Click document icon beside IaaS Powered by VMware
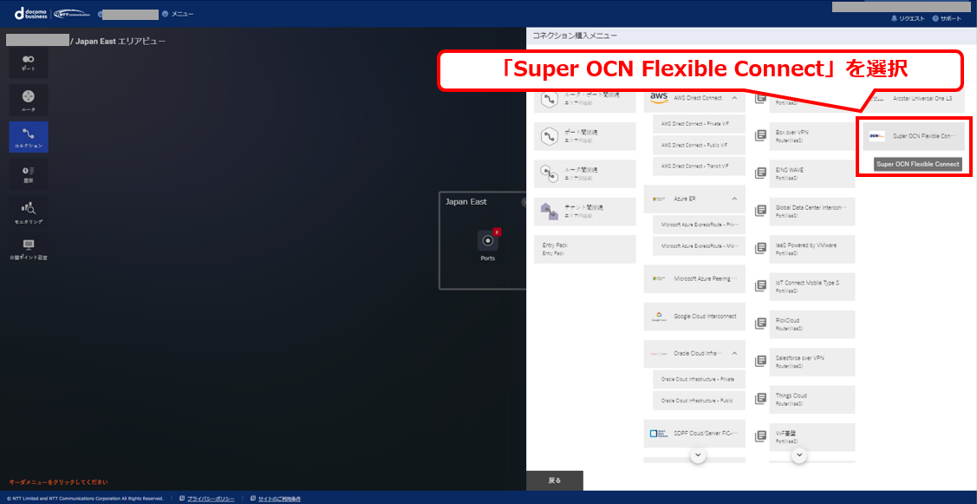 click(760, 248)
